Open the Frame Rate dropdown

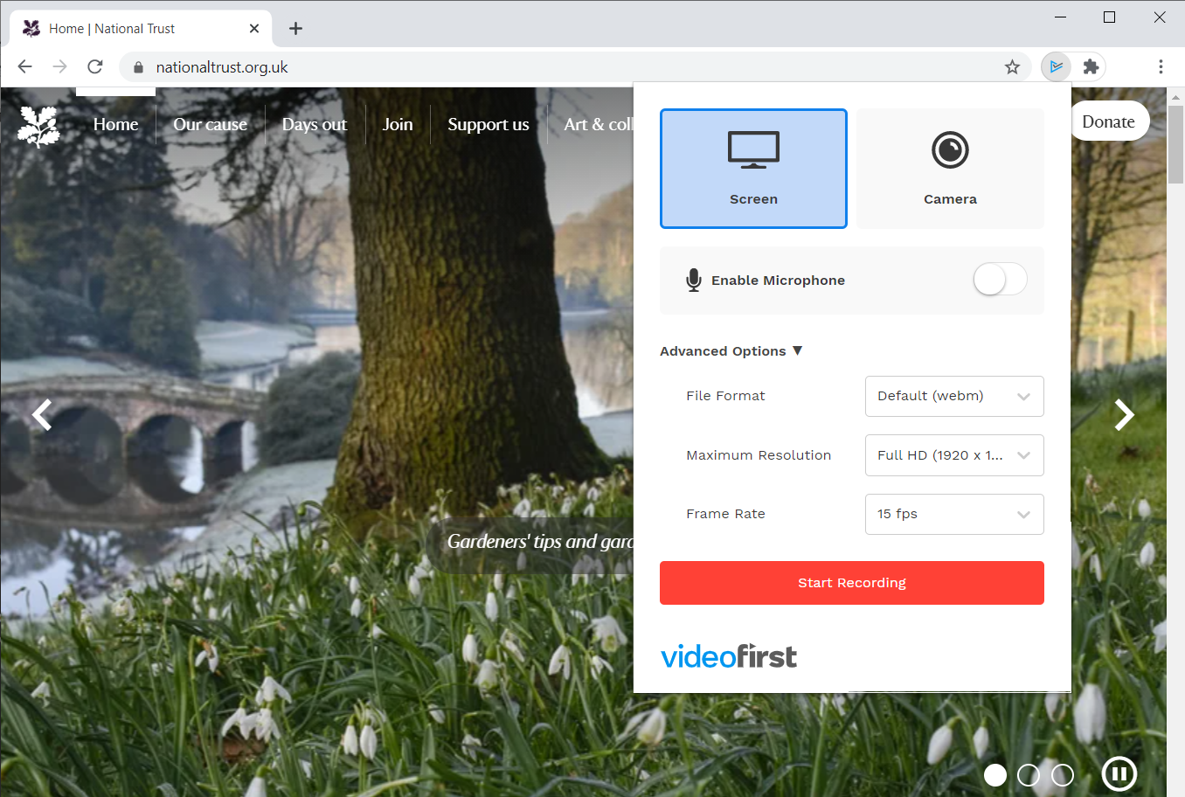tap(954, 514)
